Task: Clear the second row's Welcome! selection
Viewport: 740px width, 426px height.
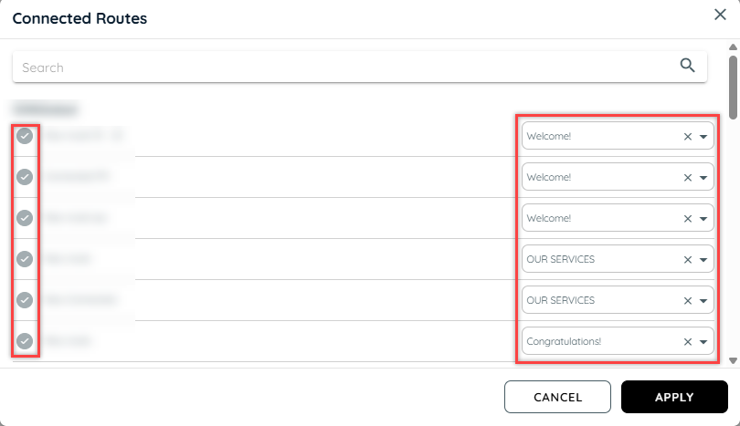Action: pyautogui.click(x=688, y=178)
